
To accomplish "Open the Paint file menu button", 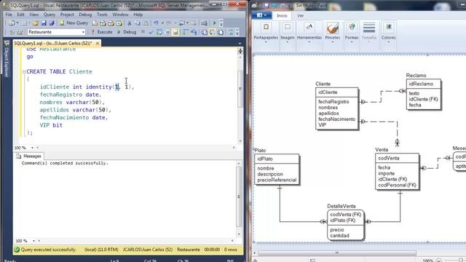I will coord(261,15).
